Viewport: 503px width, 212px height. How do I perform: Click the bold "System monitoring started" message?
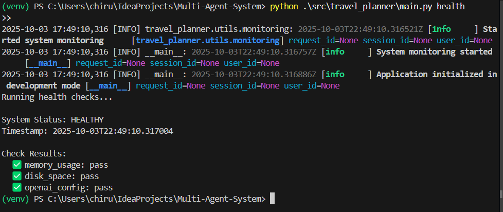[x=434, y=51]
